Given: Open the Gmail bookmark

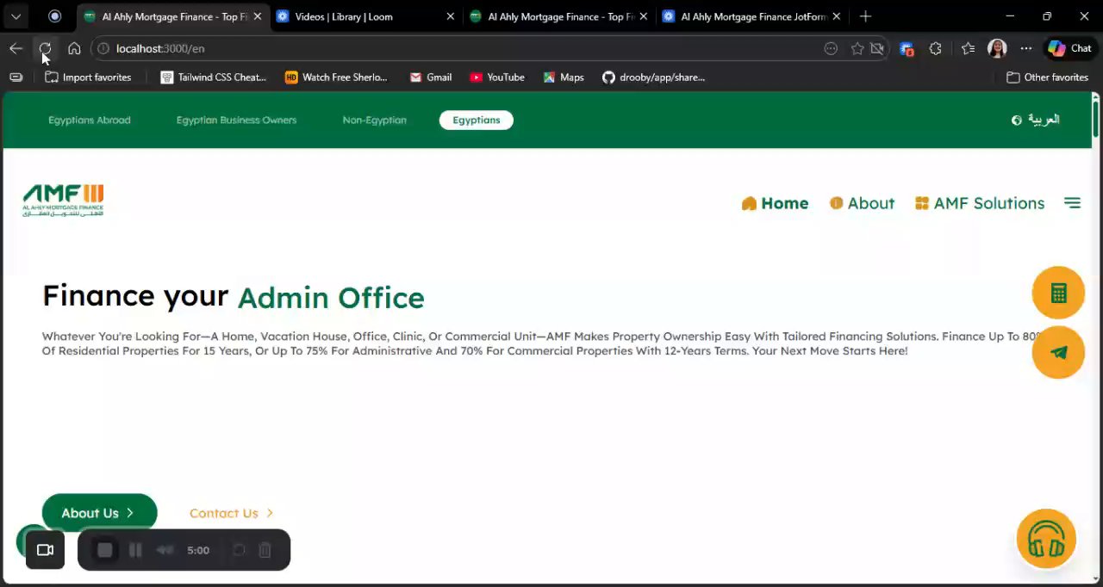Looking at the screenshot, I should coord(430,77).
